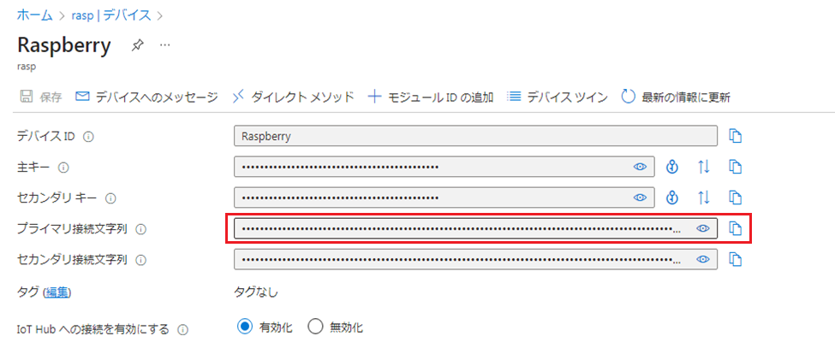Image resolution: width=835 pixels, height=348 pixels.
Task: Copy the 主キー value
Action: pyautogui.click(x=735, y=167)
